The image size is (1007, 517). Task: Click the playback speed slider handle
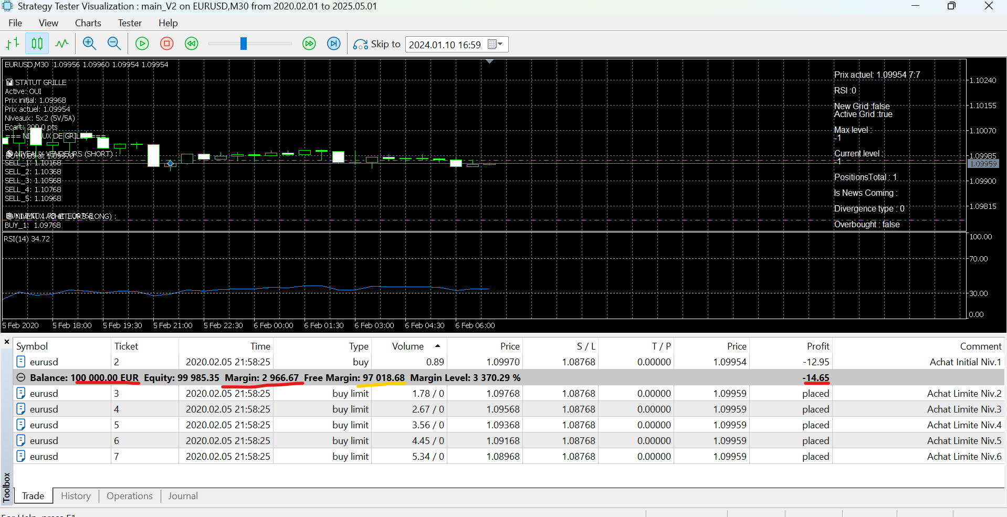click(244, 44)
